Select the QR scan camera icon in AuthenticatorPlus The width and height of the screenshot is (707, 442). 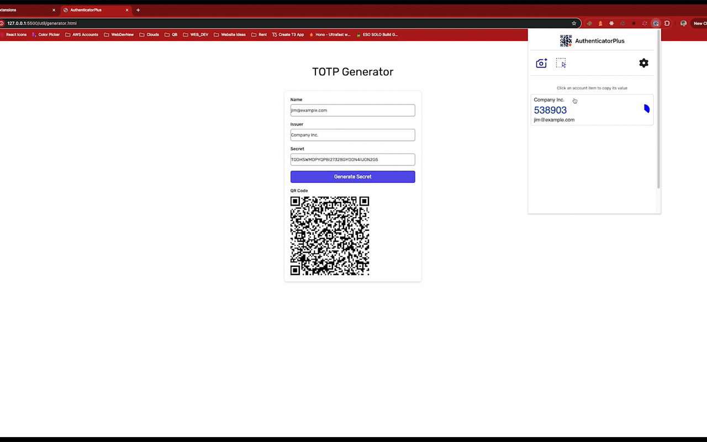pyautogui.click(x=541, y=63)
